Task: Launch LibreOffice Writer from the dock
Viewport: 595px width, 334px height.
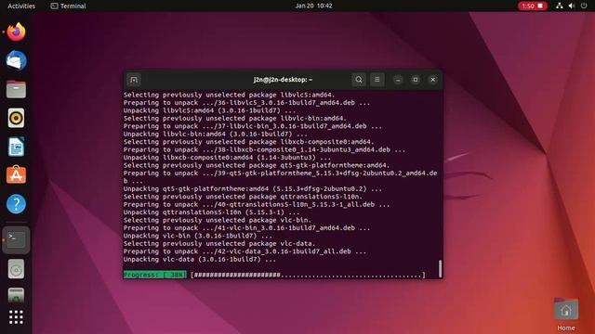Action: (16, 147)
